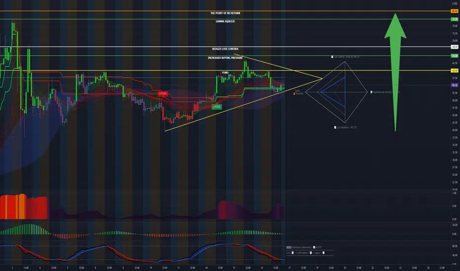This screenshot has width=460, height=271.
Task: Click date 24 on time axis
Action: pyautogui.click(x=428, y=268)
